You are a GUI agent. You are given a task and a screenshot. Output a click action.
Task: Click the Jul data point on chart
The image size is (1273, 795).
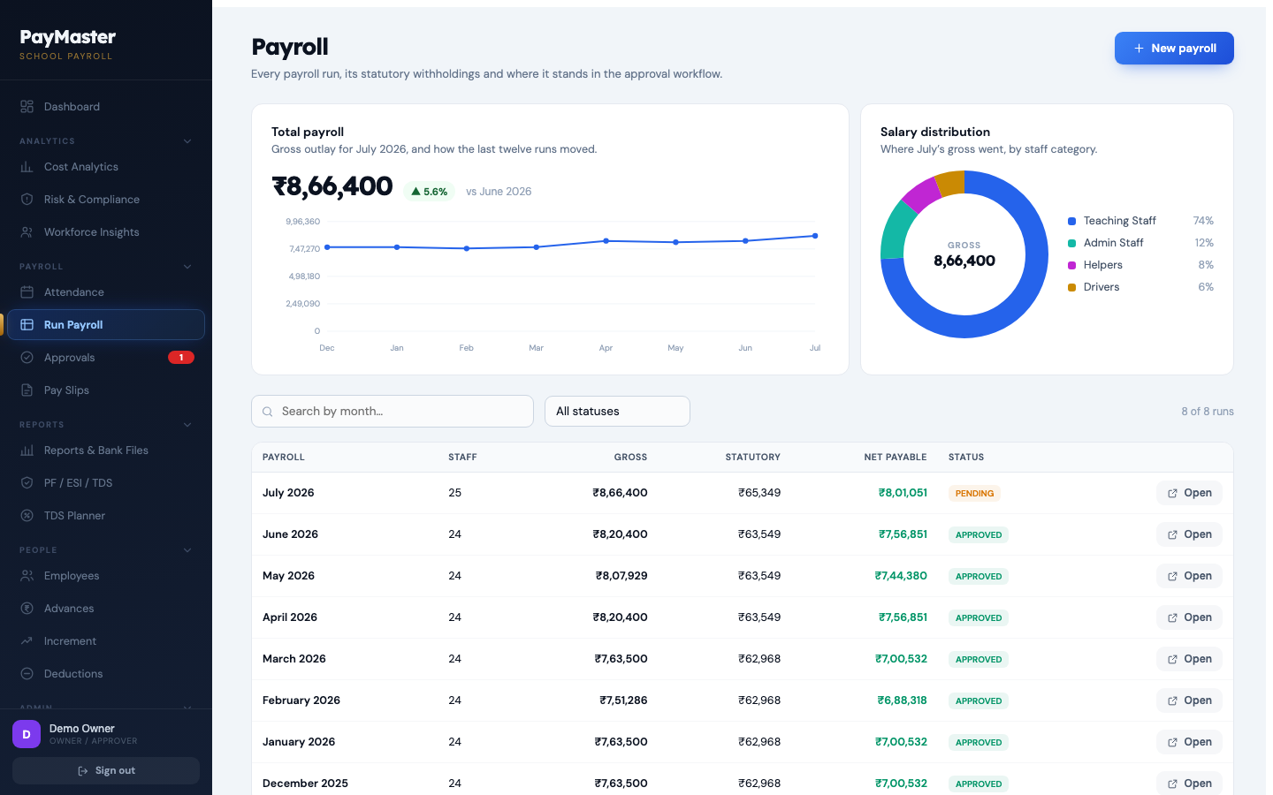[815, 236]
